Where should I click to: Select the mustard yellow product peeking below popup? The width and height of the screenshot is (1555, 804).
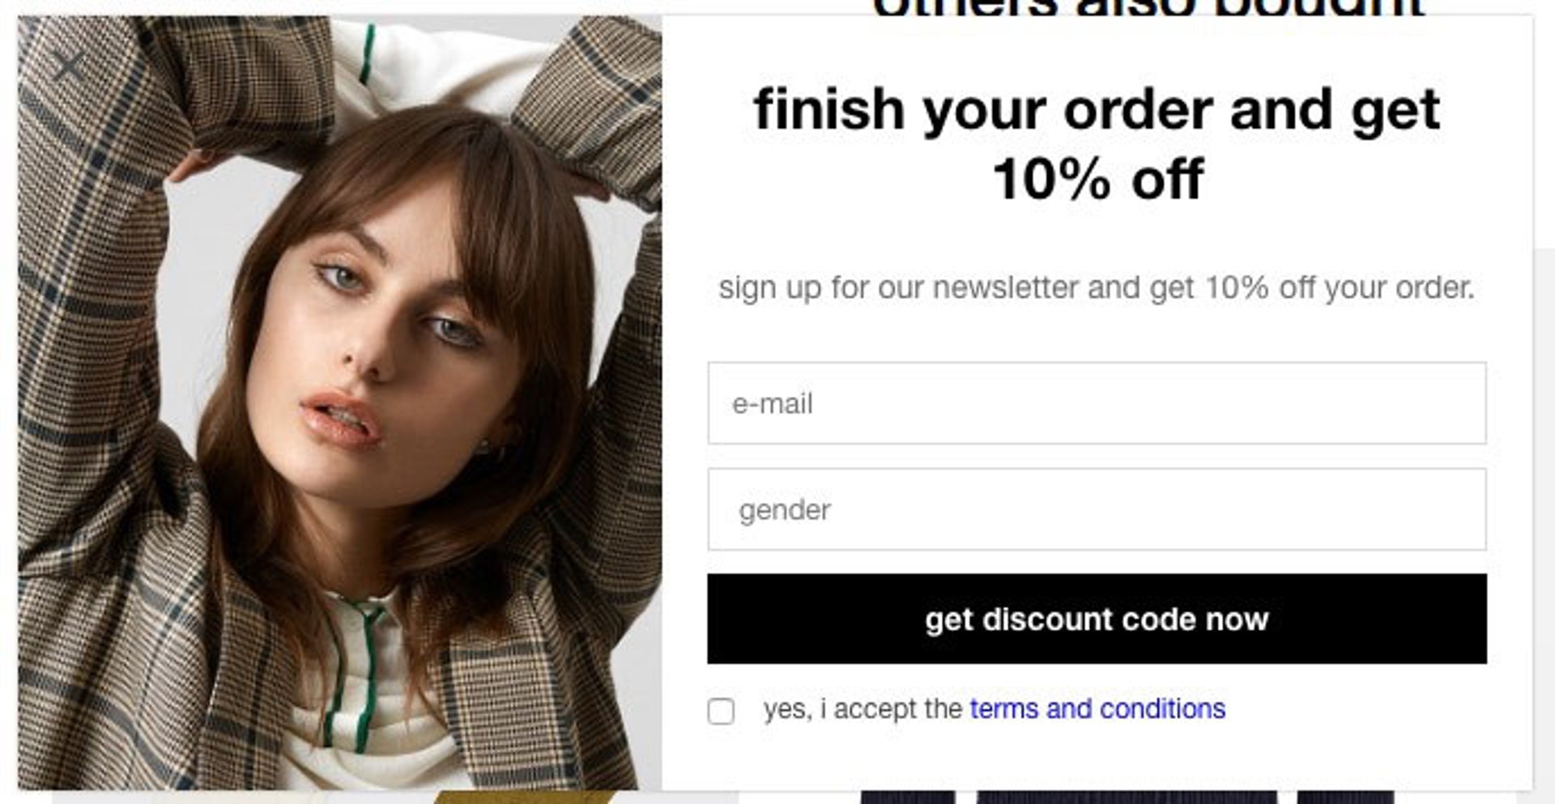[x=525, y=798]
